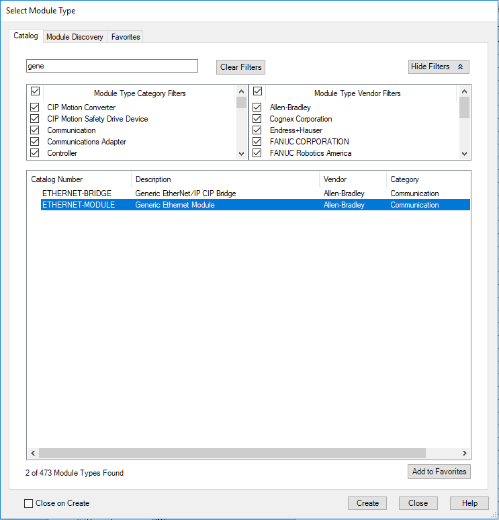
Task: Toggle the Communication category checkbox
Action: click(35, 130)
